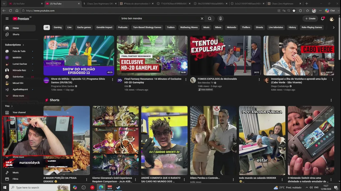Open Films in the sidebar

click(19, 179)
